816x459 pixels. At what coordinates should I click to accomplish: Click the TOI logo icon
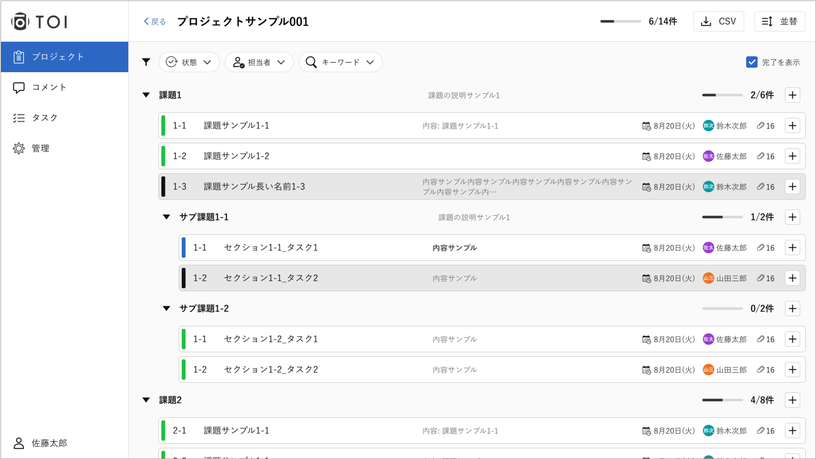point(20,21)
